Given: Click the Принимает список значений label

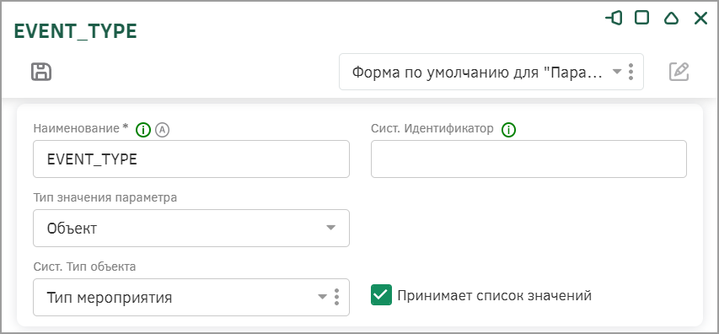Looking at the screenshot, I should click(x=494, y=295).
